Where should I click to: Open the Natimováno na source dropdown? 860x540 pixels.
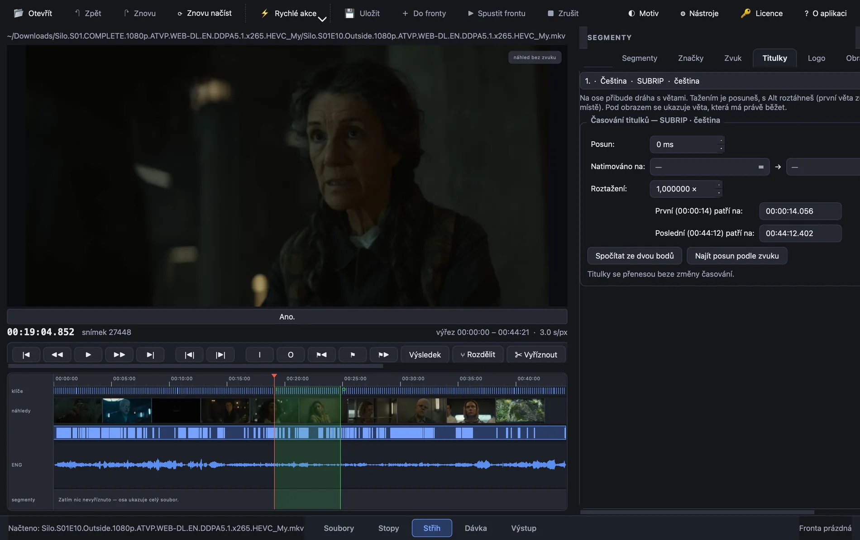[710, 167]
